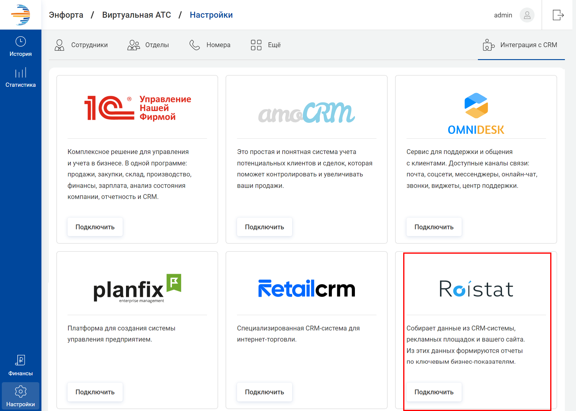Click Planfix description 'Платформа для создания системы'
The height and width of the screenshot is (411, 576).
(x=121, y=334)
